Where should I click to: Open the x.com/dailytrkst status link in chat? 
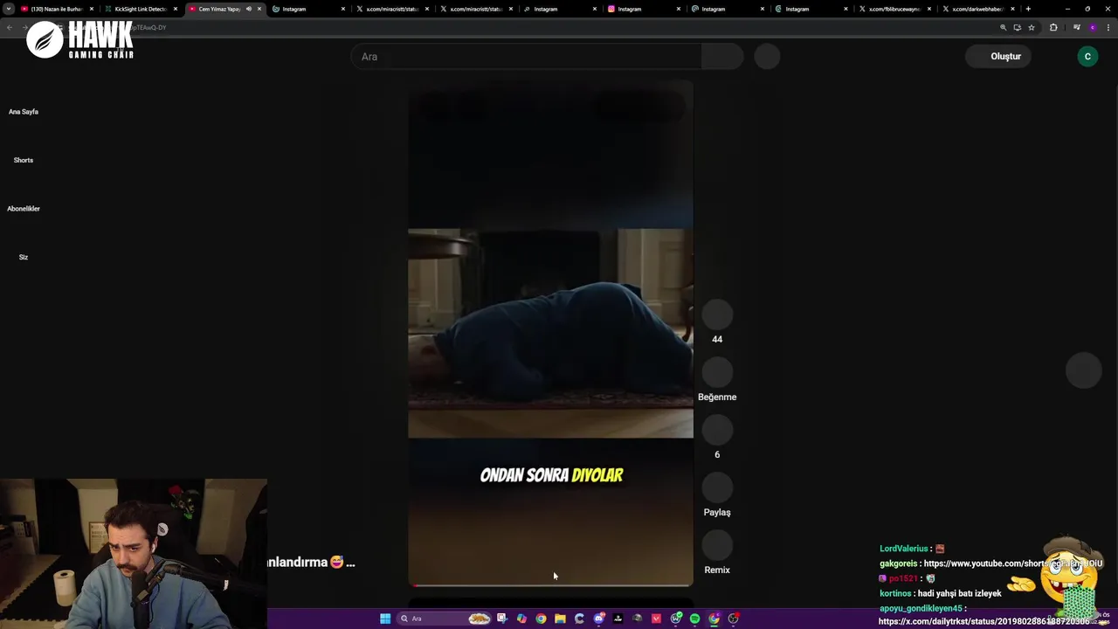click(x=983, y=622)
